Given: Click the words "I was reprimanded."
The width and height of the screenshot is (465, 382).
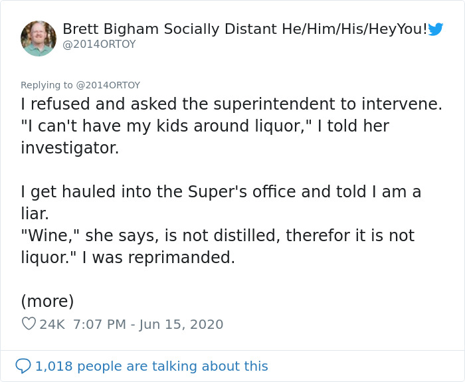Looking at the screenshot, I should click(x=158, y=258).
